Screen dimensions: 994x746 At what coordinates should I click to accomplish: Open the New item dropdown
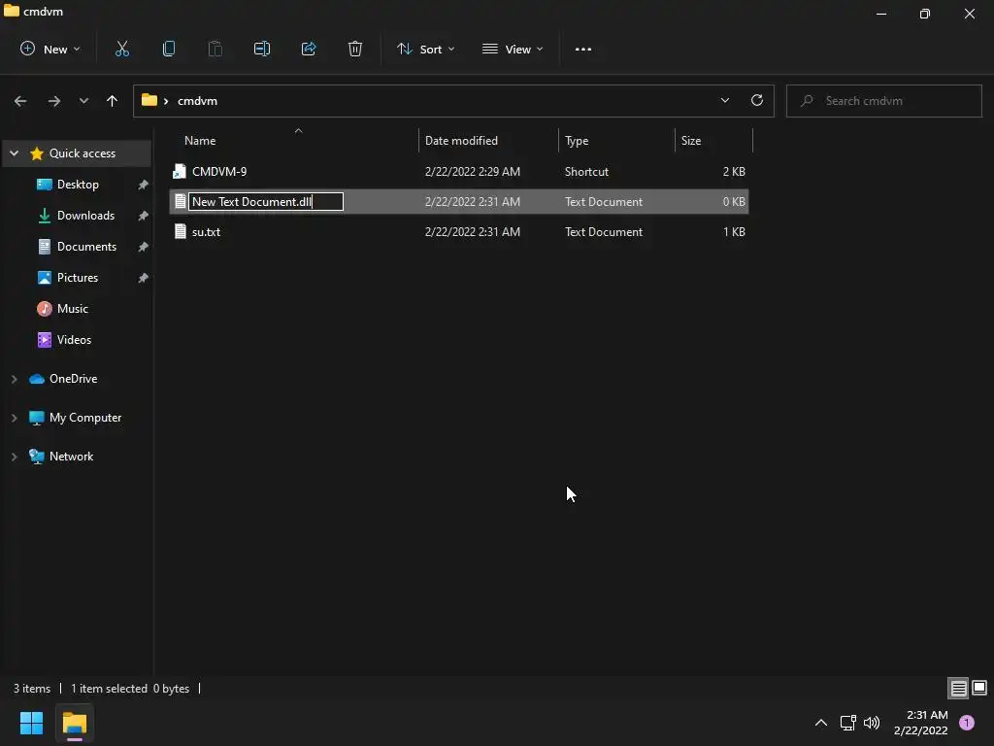(x=50, y=49)
